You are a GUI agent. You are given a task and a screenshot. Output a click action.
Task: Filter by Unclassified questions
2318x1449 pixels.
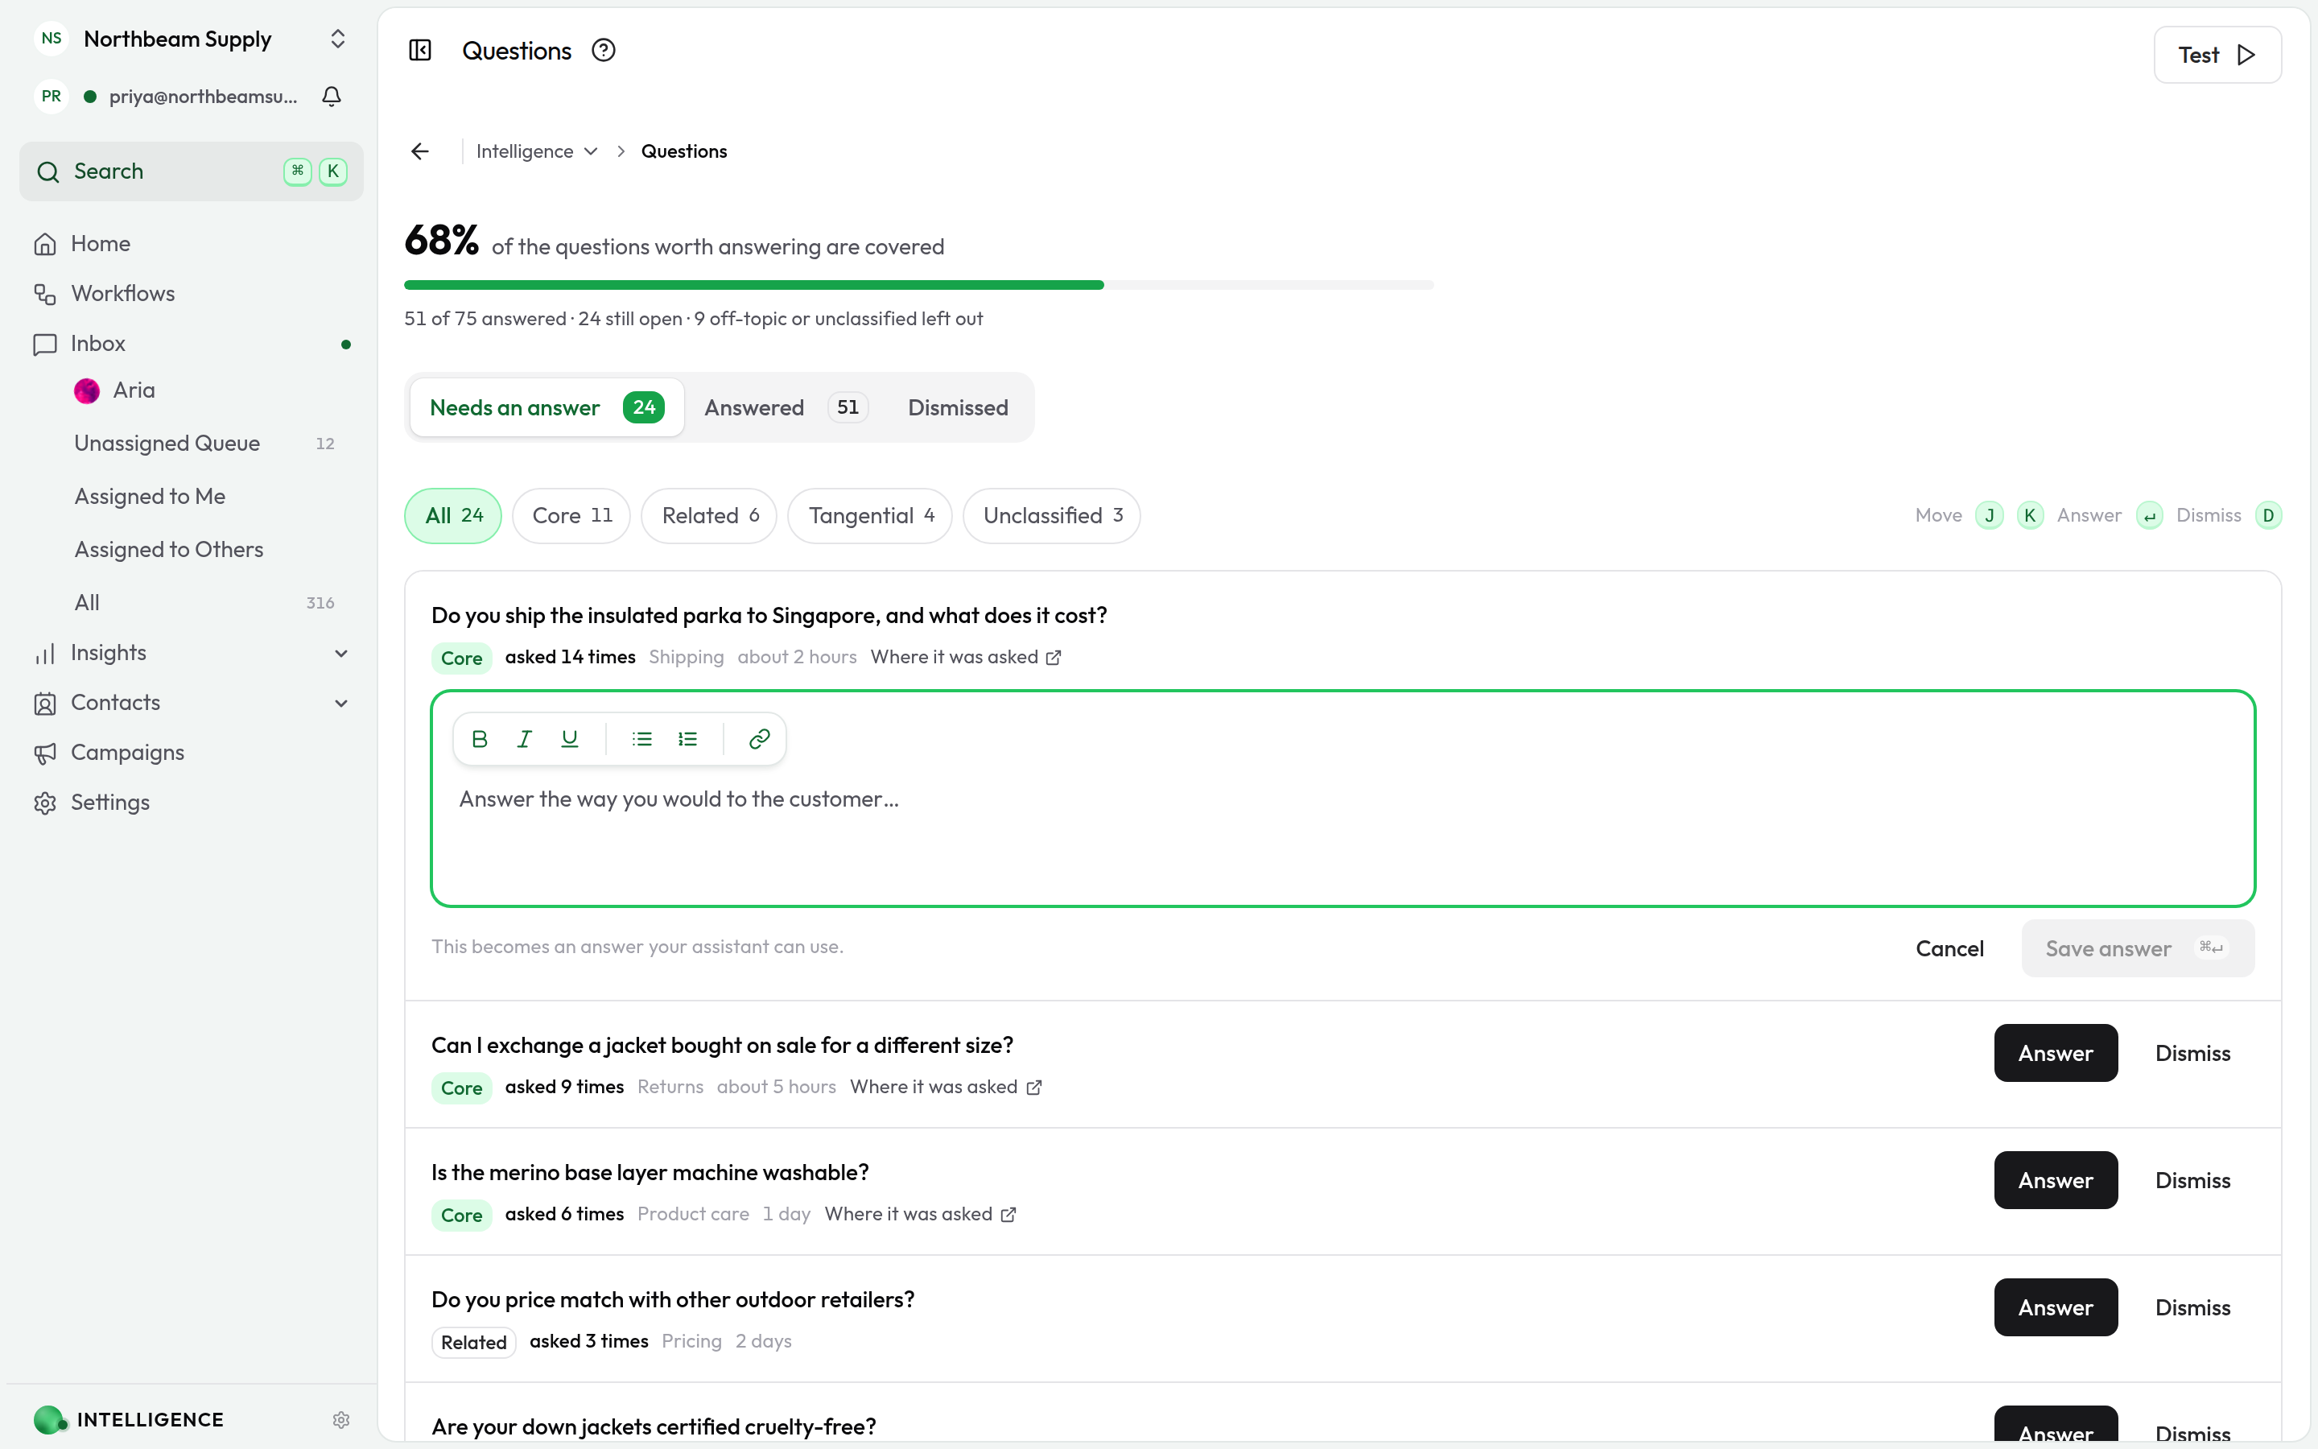click(1052, 515)
